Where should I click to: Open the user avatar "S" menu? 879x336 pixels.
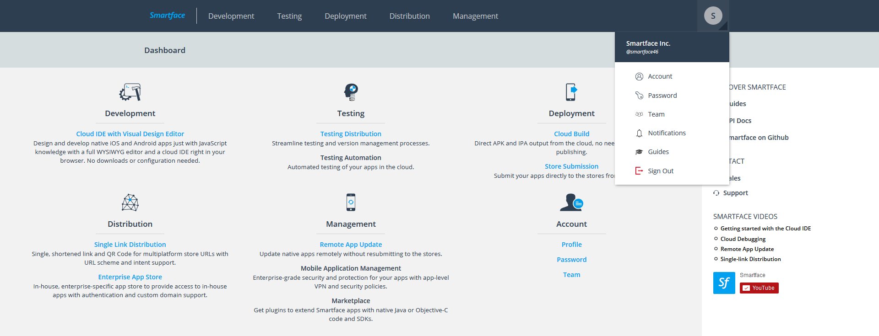coord(713,16)
